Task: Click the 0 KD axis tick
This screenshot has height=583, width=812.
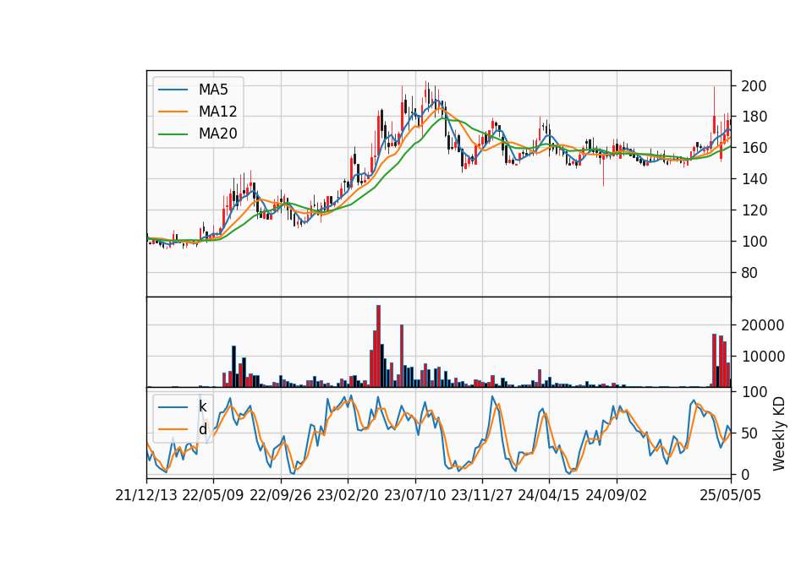Action: click(x=745, y=474)
